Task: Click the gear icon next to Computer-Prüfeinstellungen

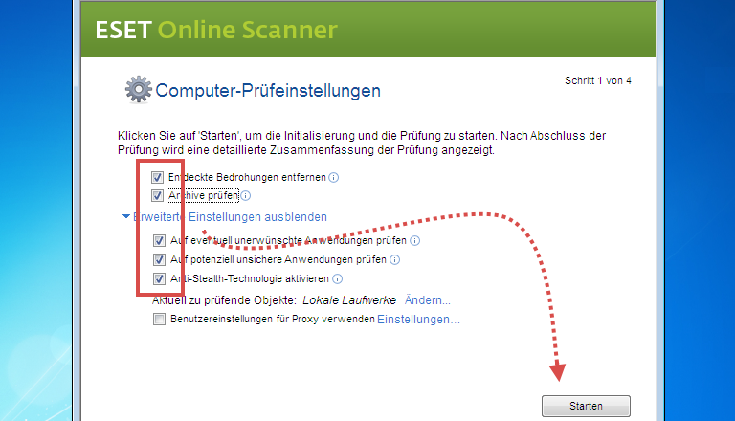Action: click(138, 89)
